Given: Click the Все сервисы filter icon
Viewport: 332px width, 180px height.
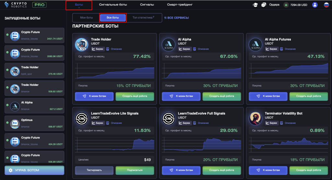Looking at the screenshot, I should (165, 18).
